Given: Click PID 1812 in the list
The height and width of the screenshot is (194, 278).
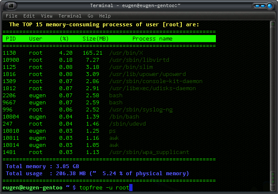Looking at the screenshot, I should point(9,88).
